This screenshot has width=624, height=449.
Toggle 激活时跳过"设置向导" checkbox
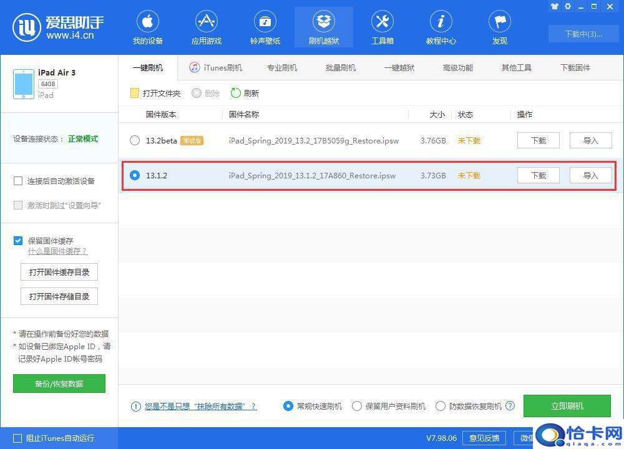[18, 205]
